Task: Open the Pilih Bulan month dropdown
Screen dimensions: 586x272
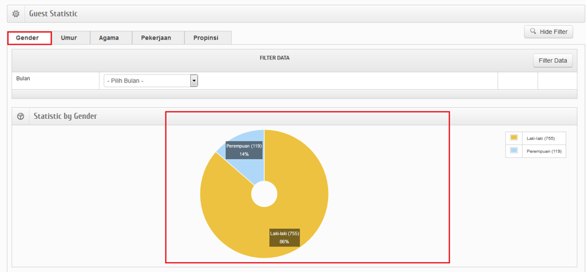Action: (146, 81)
